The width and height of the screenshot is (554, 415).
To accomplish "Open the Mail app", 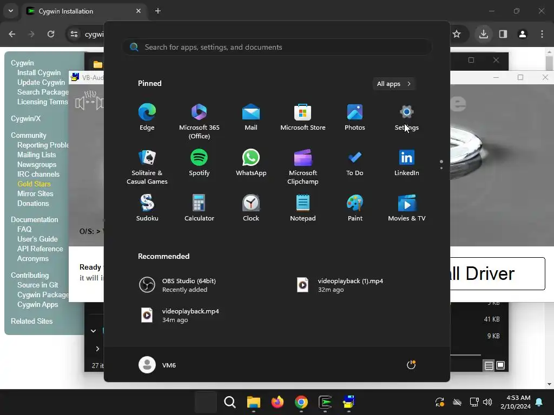I will pos(251,118).
